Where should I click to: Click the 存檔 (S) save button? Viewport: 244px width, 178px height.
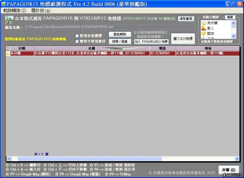pyautogui.click(x=229, y=170)
